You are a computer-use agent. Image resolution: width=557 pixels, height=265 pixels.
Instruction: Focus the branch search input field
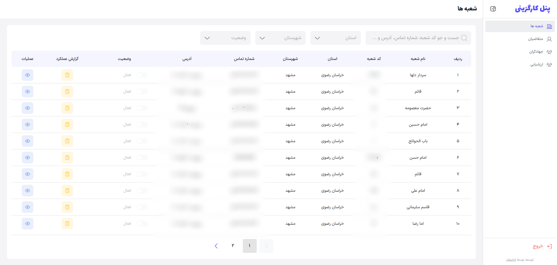418,38
